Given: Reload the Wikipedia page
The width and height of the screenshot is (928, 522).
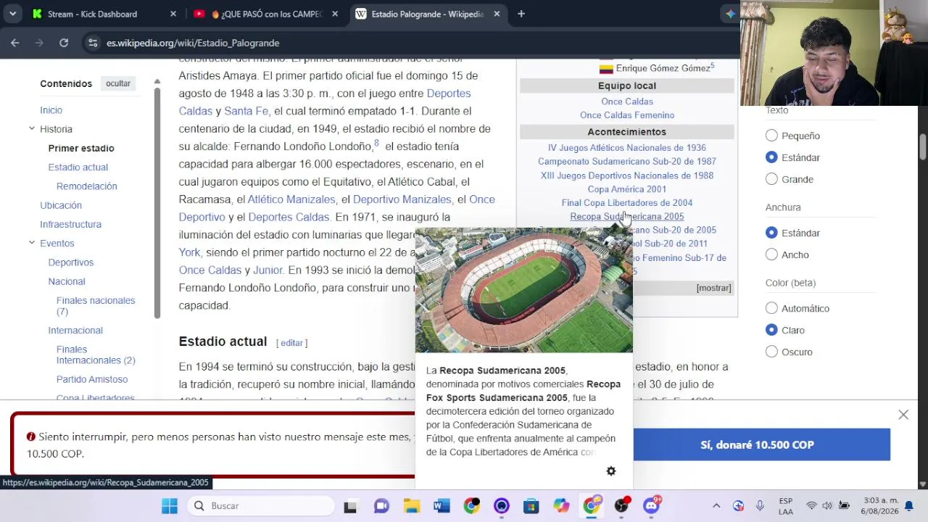Looking at the screenshot, I should point(64,43).
